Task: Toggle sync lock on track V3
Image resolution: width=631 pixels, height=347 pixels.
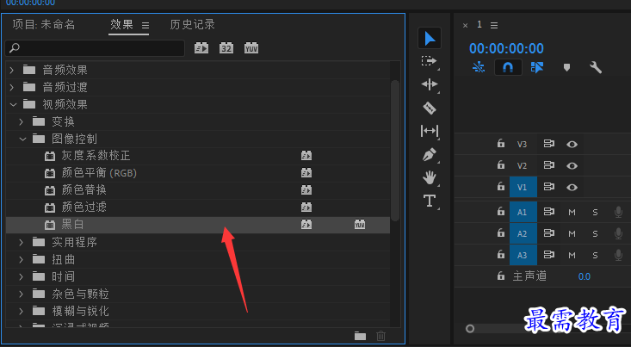Action: point(549,144)
